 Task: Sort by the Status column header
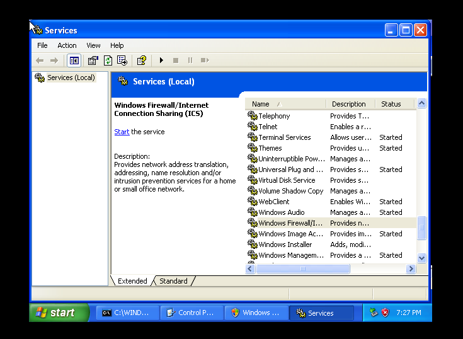click(396, 104)
